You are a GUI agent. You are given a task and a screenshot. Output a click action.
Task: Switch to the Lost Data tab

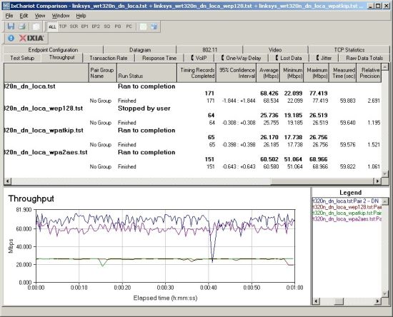click(289, 58)
